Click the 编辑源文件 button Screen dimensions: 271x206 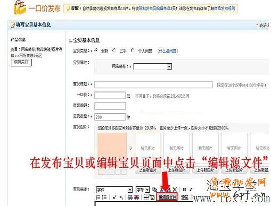click(x=167, y=197)
